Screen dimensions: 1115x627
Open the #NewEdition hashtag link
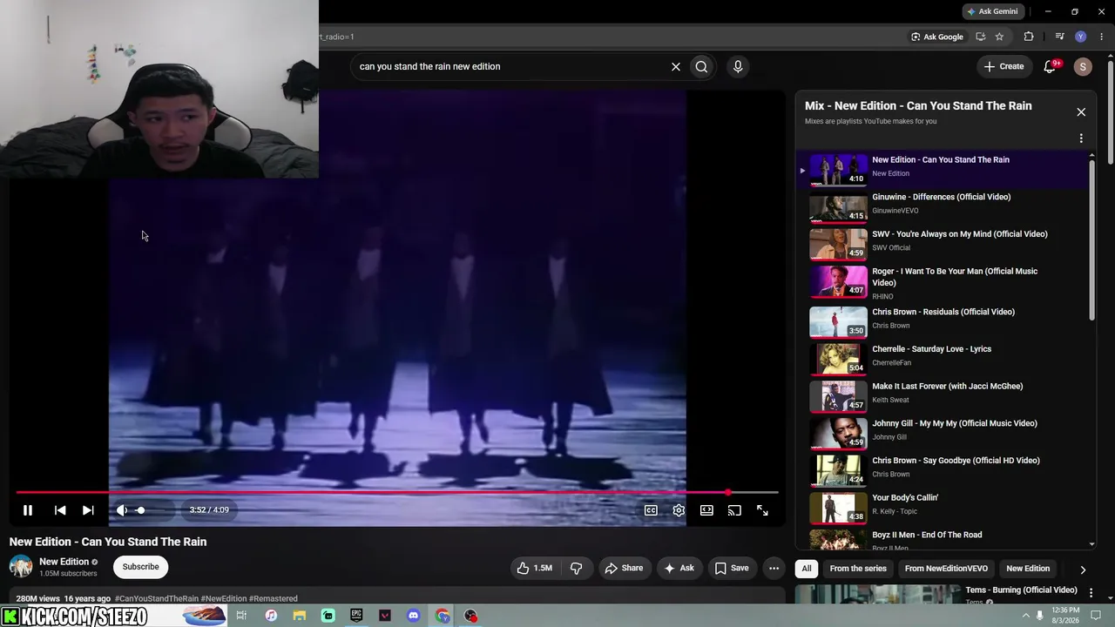[x=224, y=598]
